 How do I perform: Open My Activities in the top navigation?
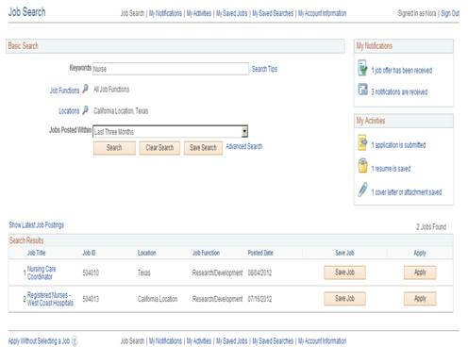pos(199,13)
